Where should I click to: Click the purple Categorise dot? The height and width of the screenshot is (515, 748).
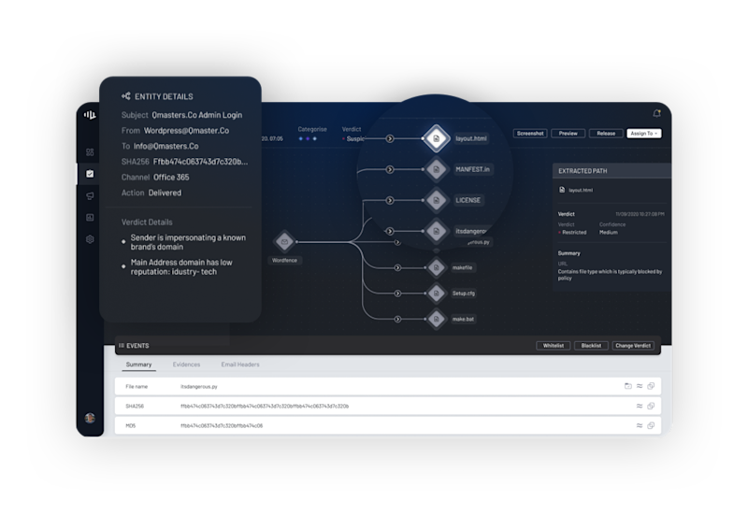point(308,138)
